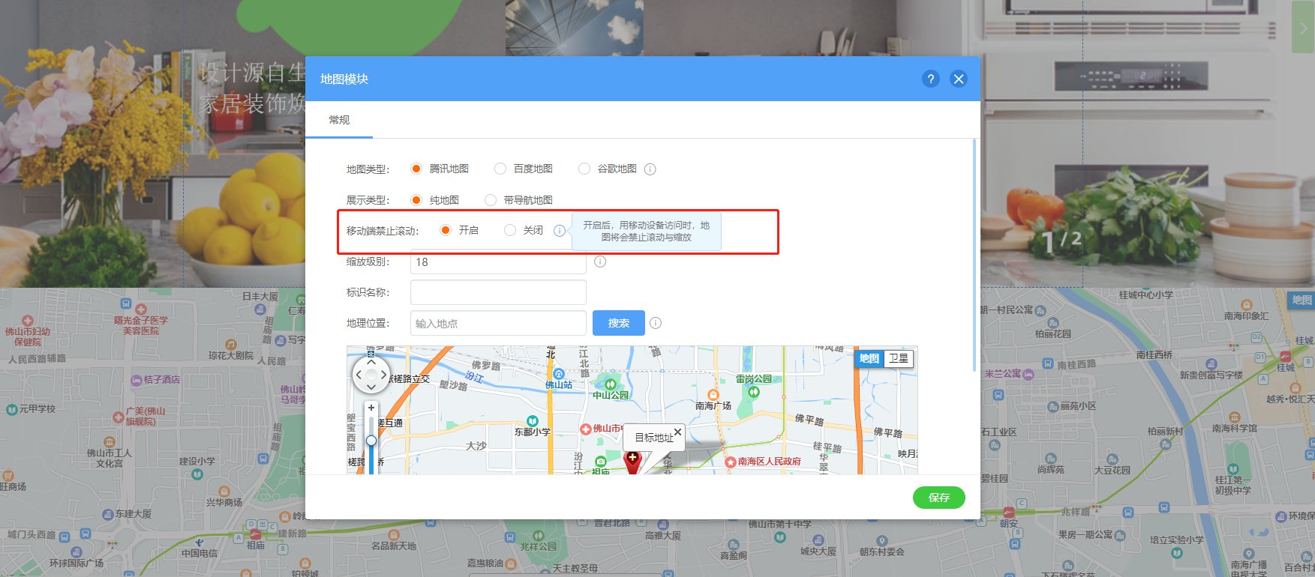Switch the map to 卫星 view

tap(899, 358)
